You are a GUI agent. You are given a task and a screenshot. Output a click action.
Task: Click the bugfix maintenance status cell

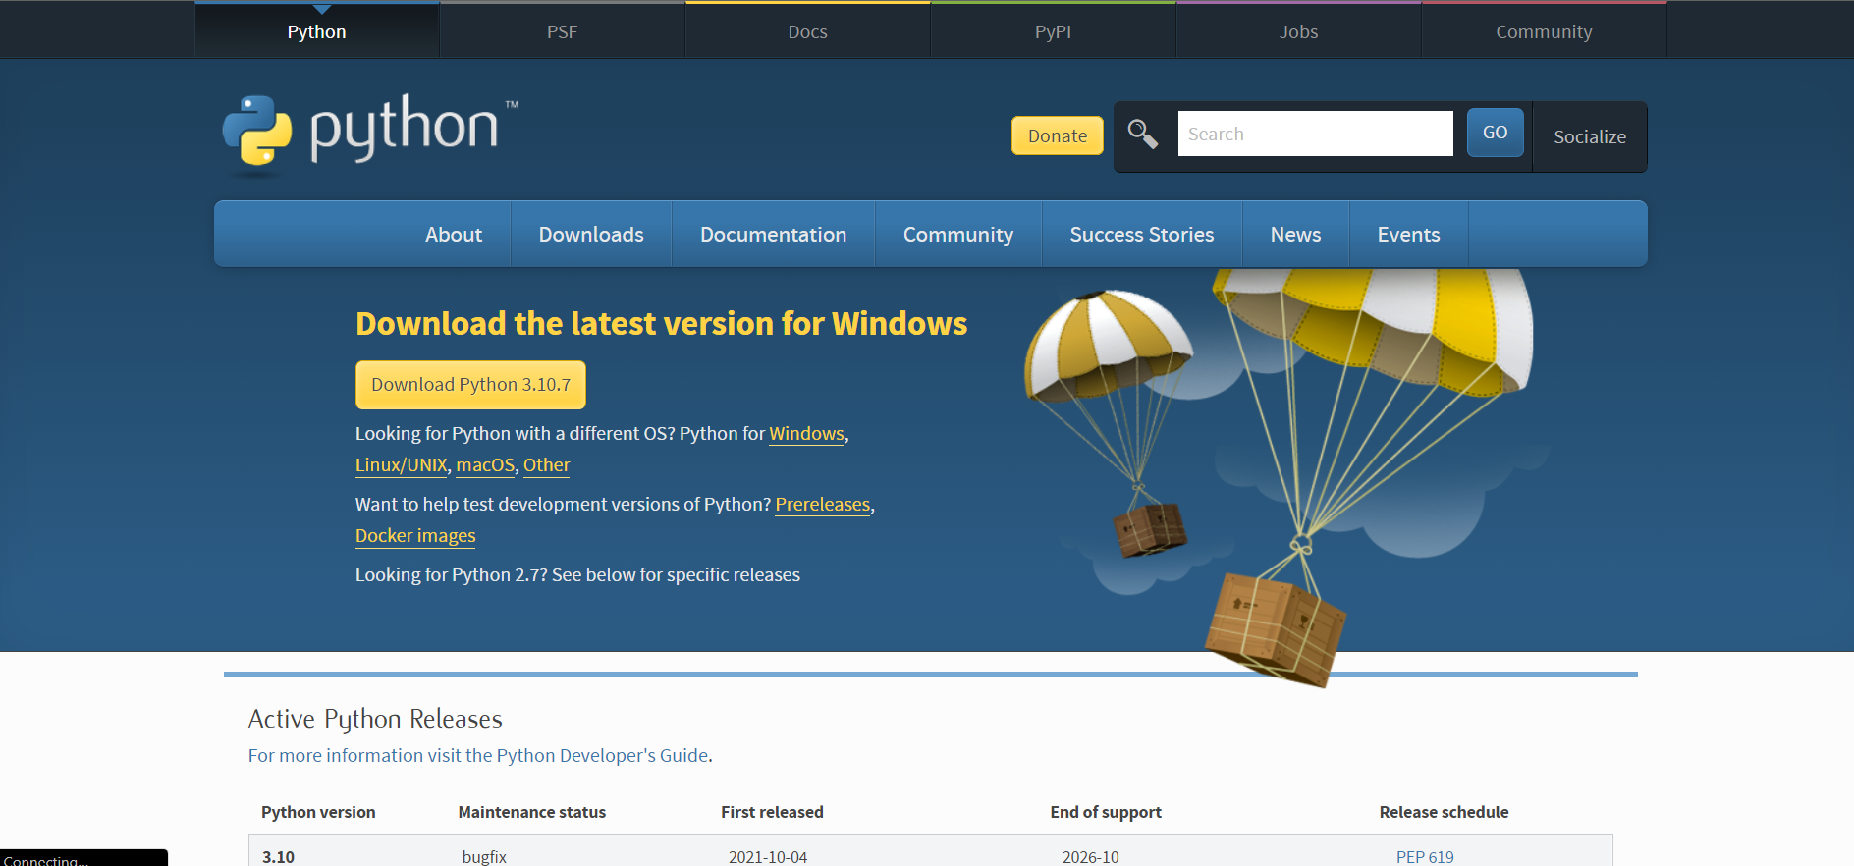(484, 856)
